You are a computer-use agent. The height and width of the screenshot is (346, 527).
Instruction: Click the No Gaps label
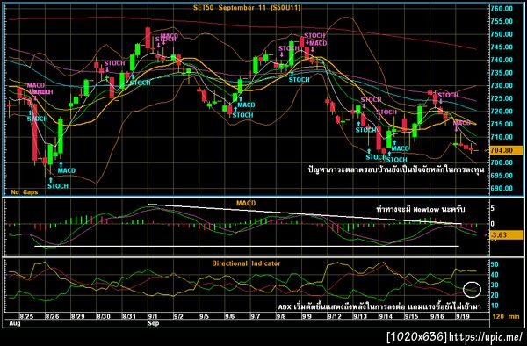pos(25,192)
